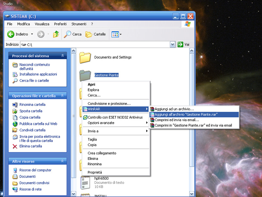Click the file list scroll up arrow
Screen dimensions: 262x197
pyautogui.click(x=192, y=51)
